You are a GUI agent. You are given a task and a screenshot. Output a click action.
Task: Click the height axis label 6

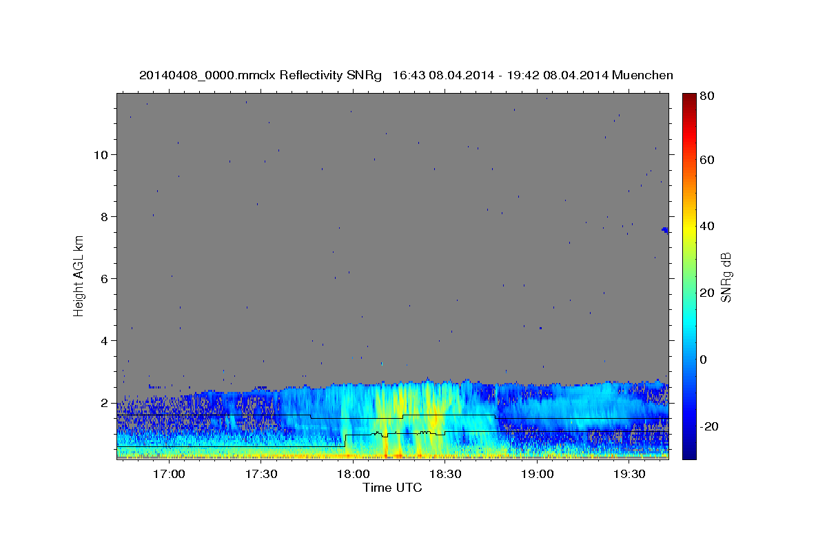(x=105, y=278)
